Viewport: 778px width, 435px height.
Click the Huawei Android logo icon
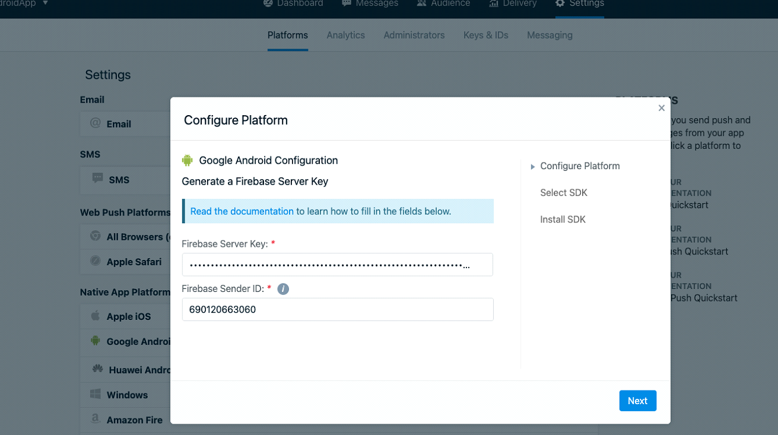97,369
